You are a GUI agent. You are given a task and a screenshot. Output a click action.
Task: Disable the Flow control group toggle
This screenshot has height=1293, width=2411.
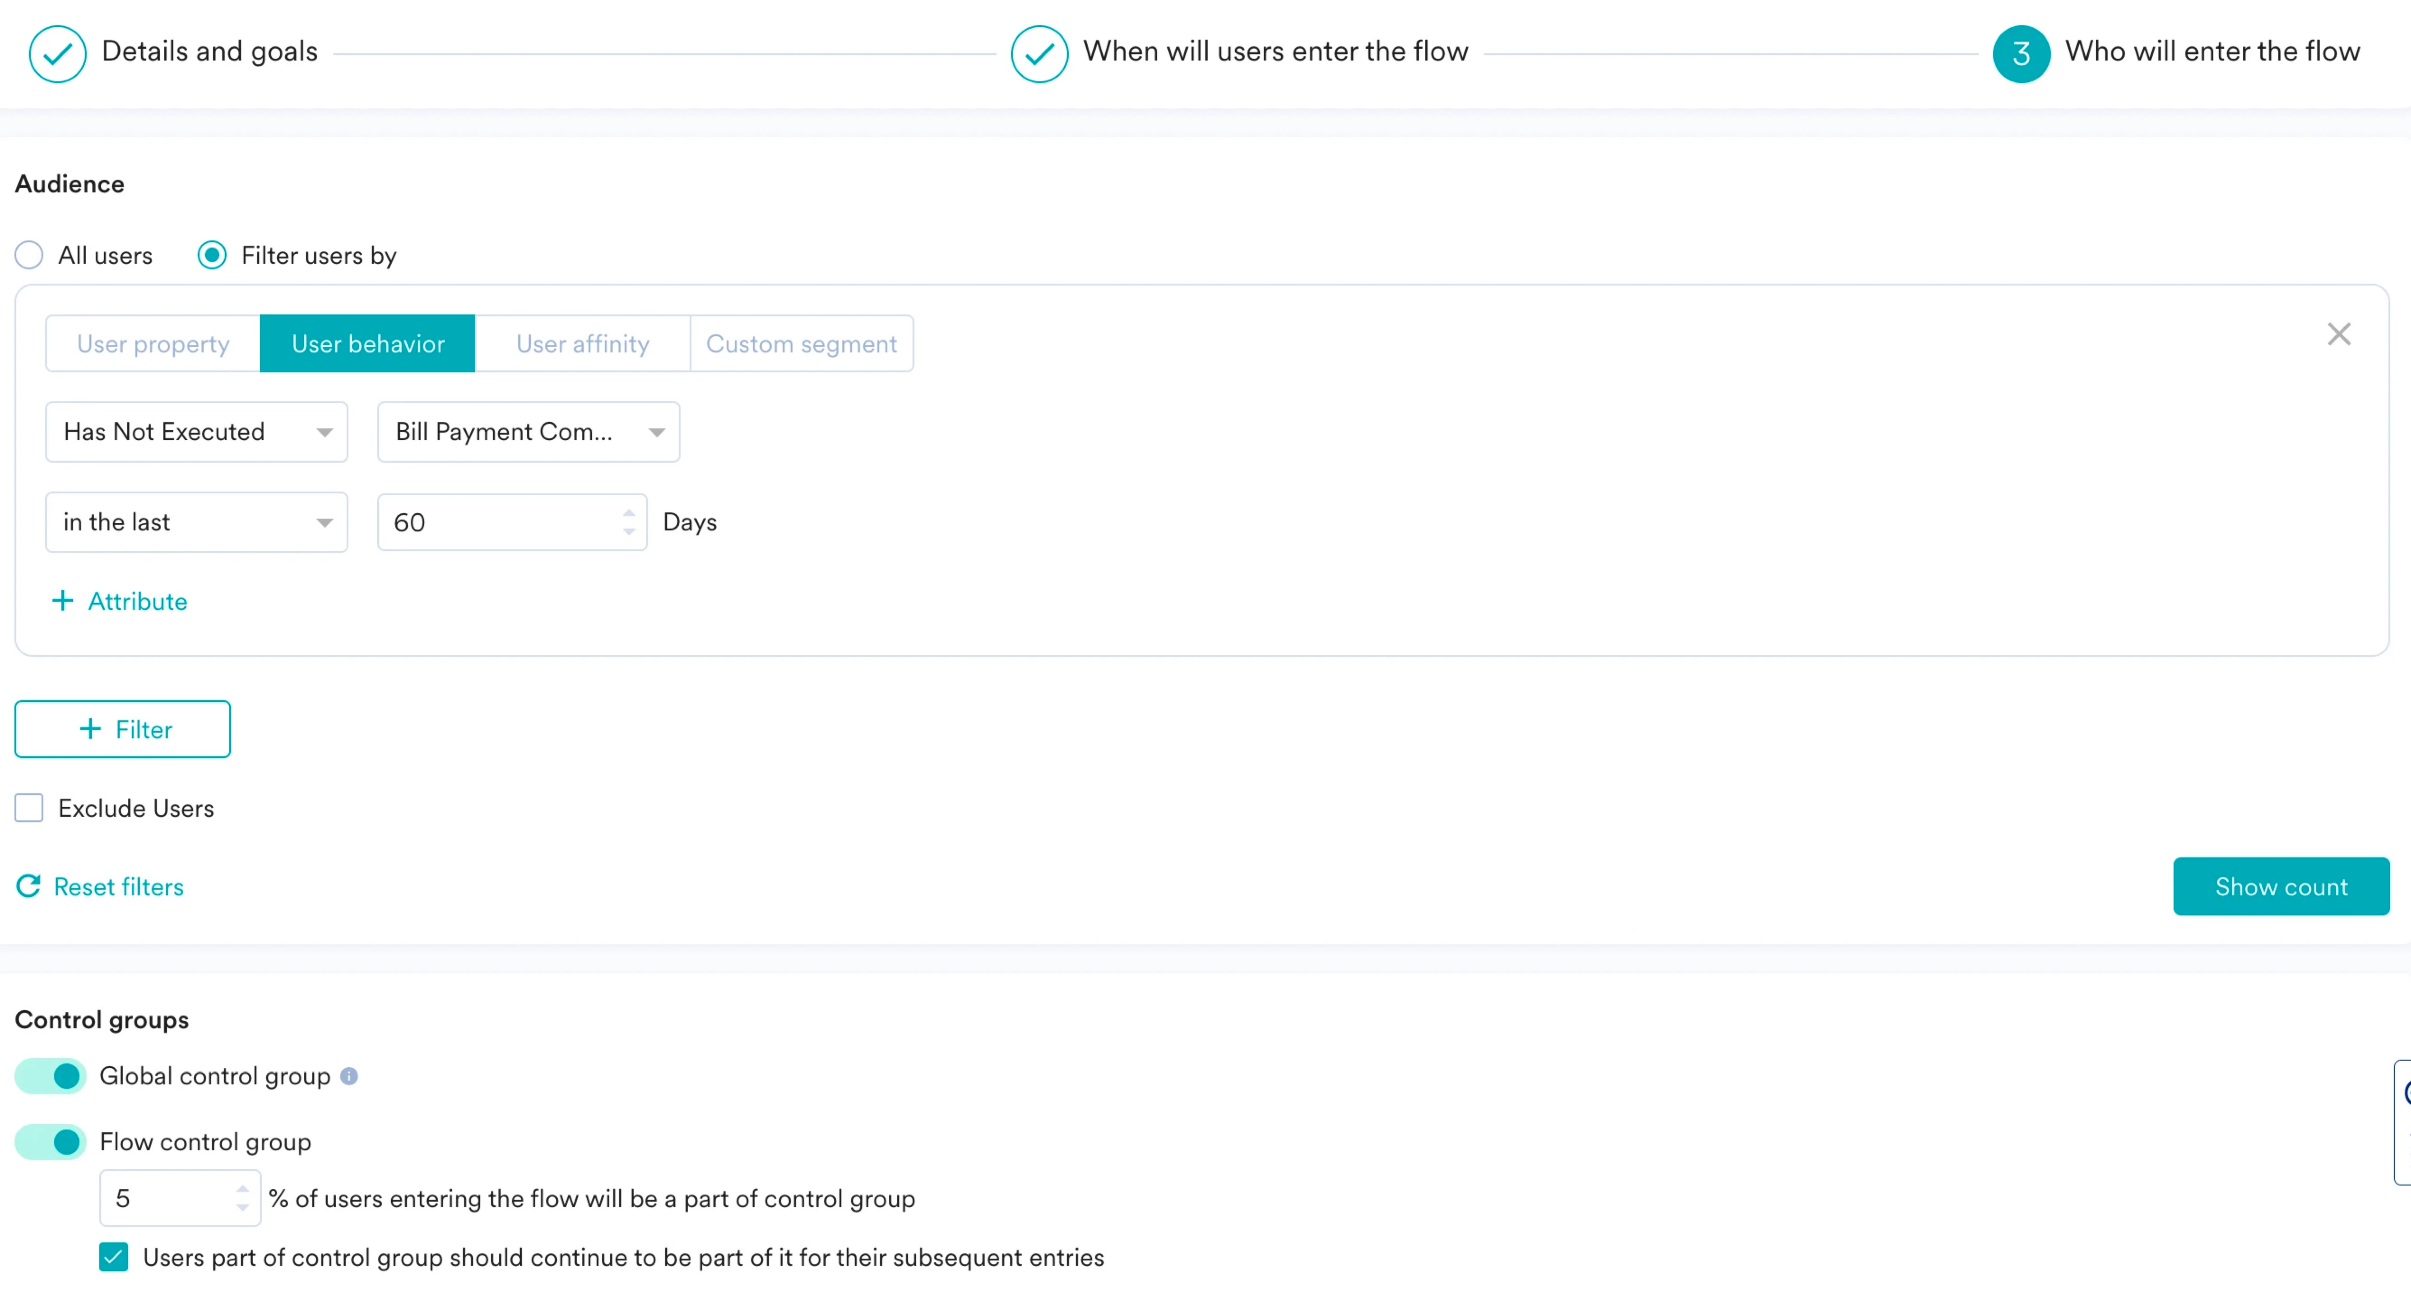pos(51,1141)
